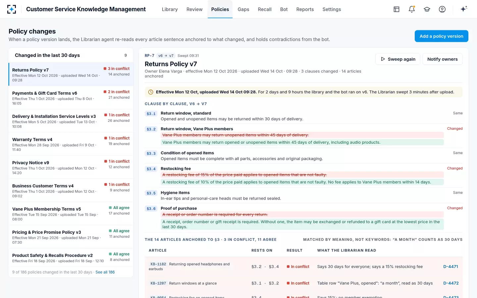The image size is (477, 298).
Task: Click the RP-7 policy ID
Action: pyautogui.click(x=149, y=56)
